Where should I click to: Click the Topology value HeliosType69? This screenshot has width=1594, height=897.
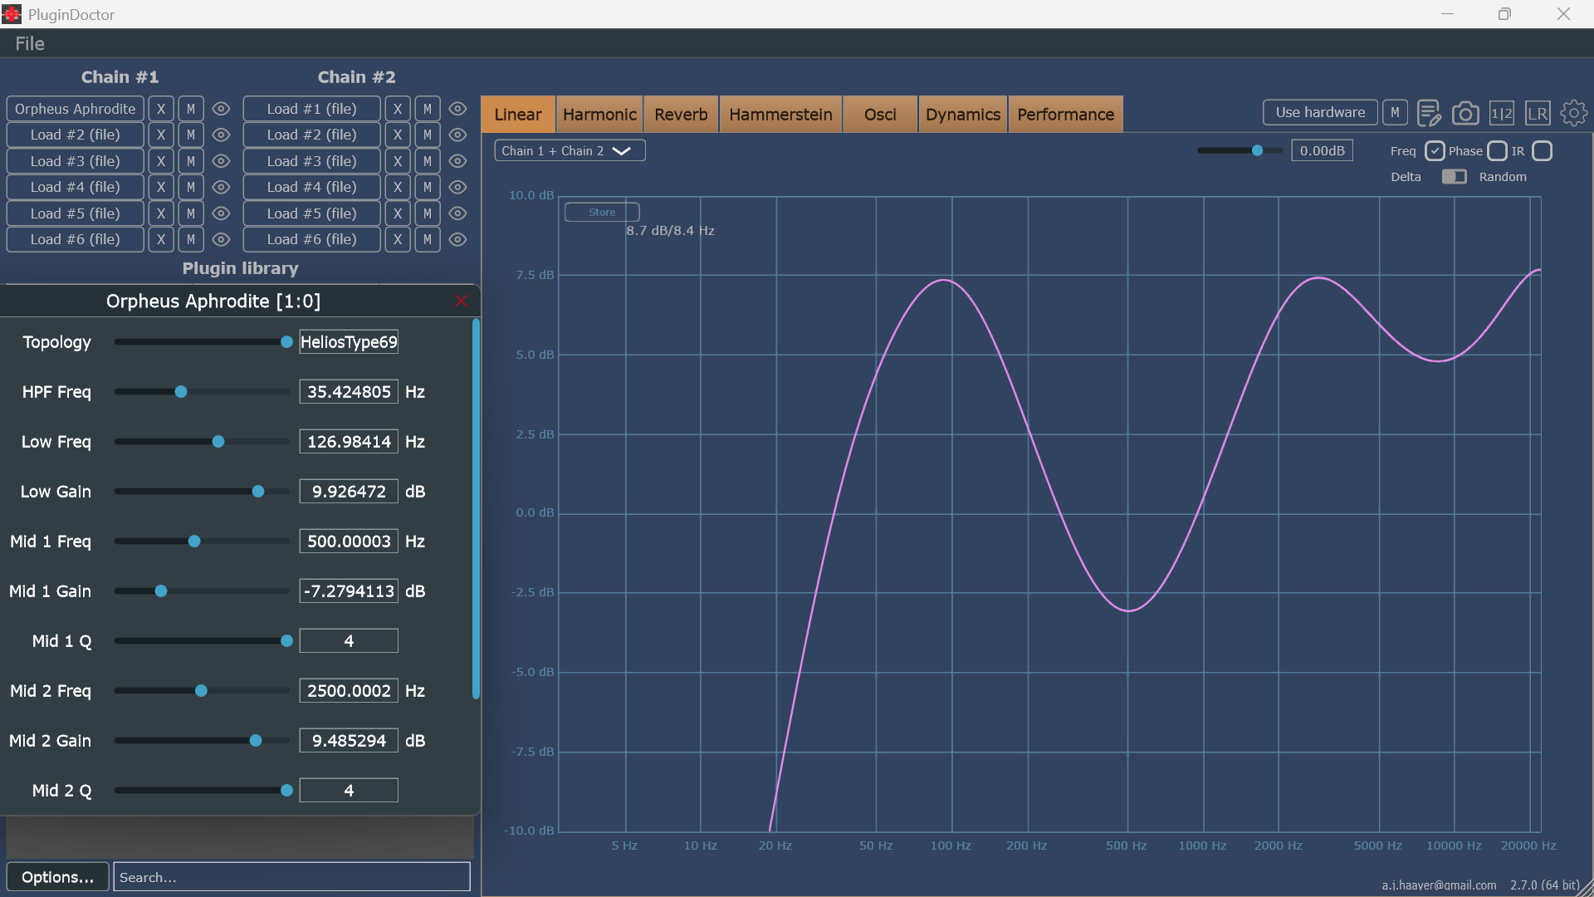pos(349,342)
